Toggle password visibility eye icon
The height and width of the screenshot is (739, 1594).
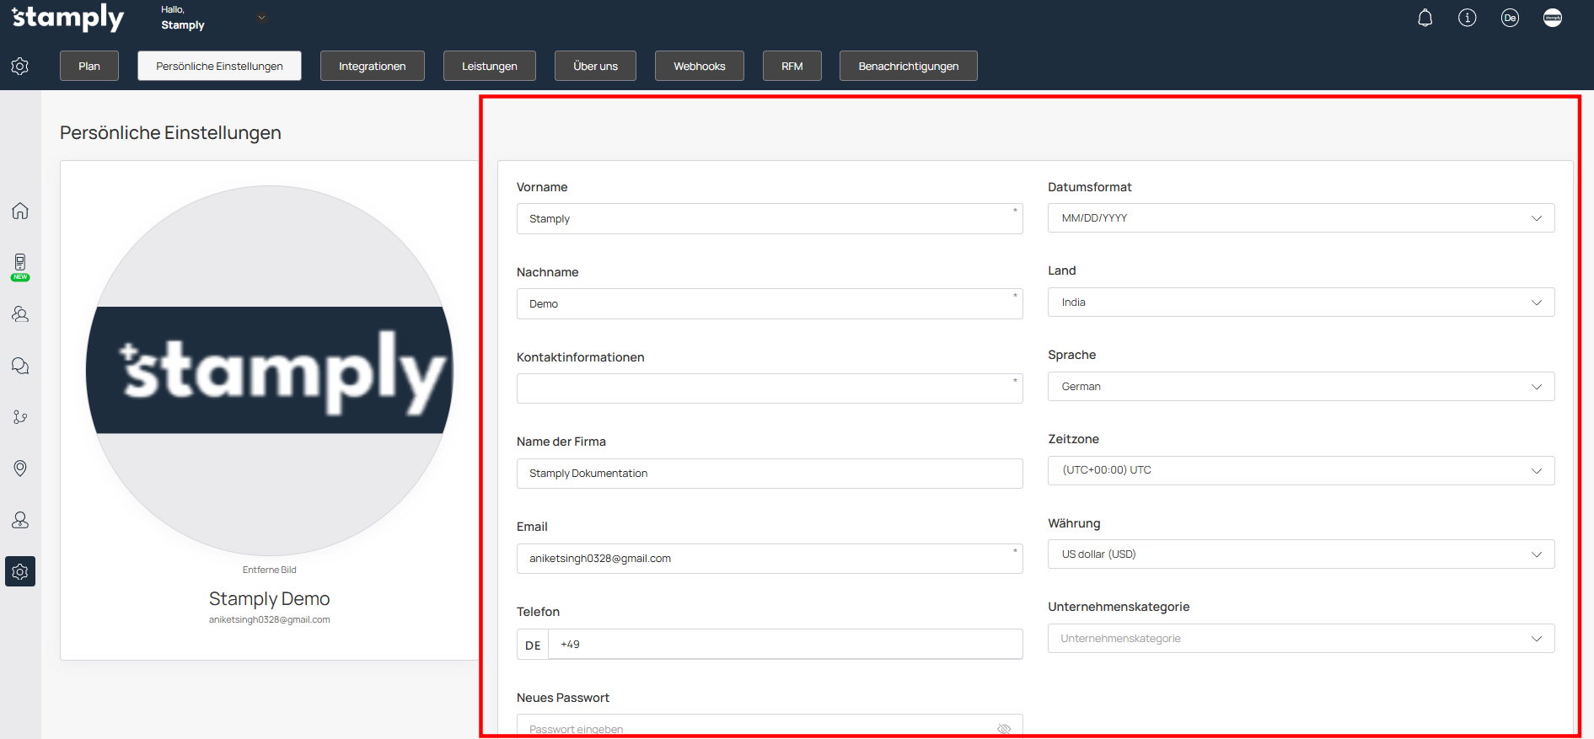(x=1003, y=729)
